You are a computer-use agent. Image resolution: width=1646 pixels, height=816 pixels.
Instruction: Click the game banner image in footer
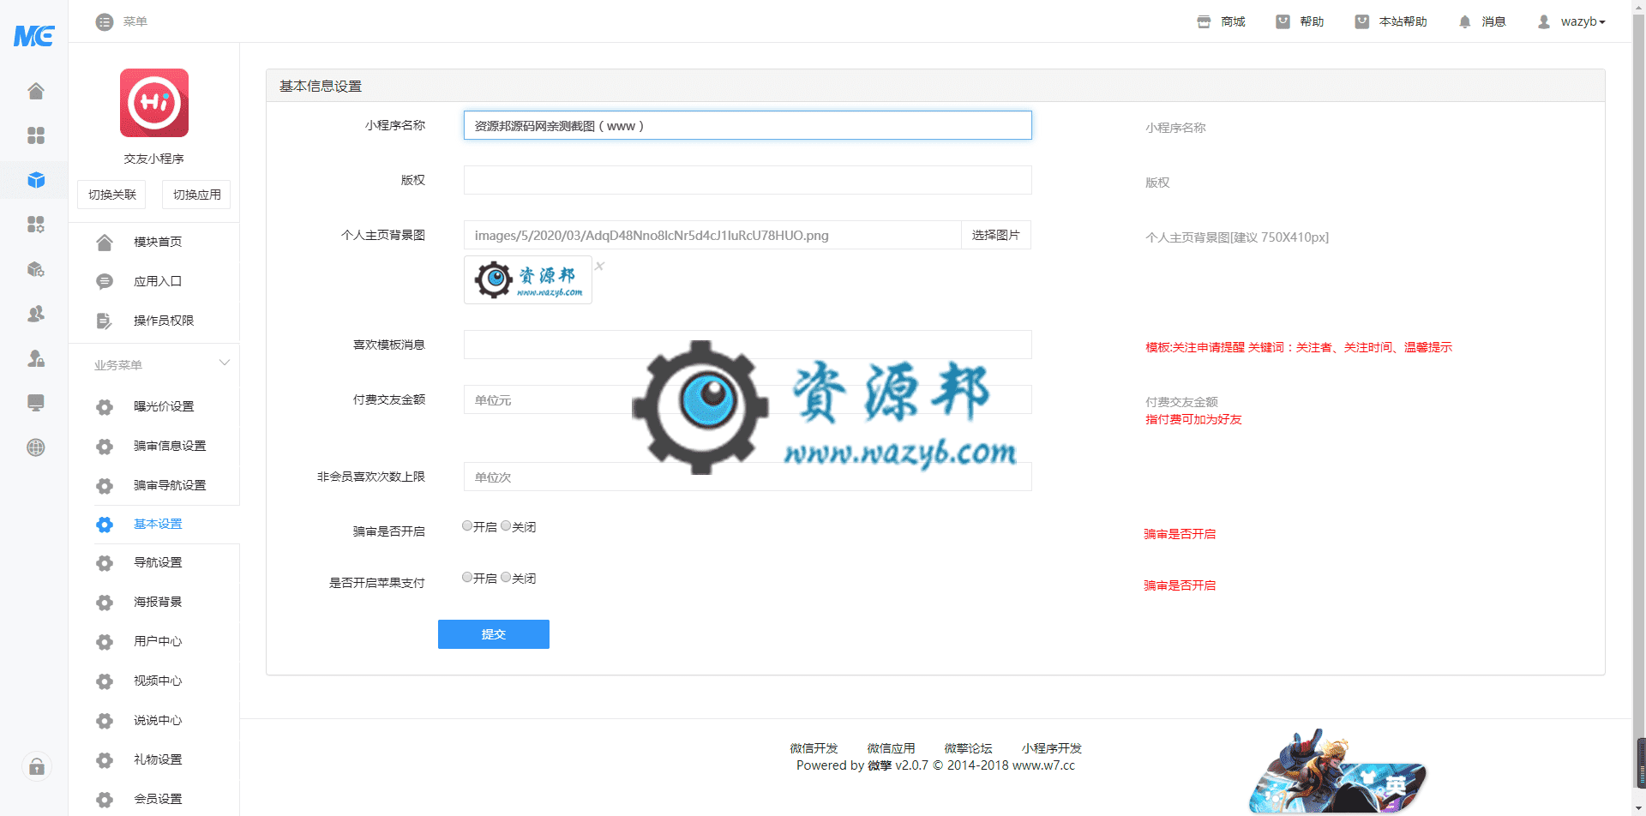(1337, 771)
